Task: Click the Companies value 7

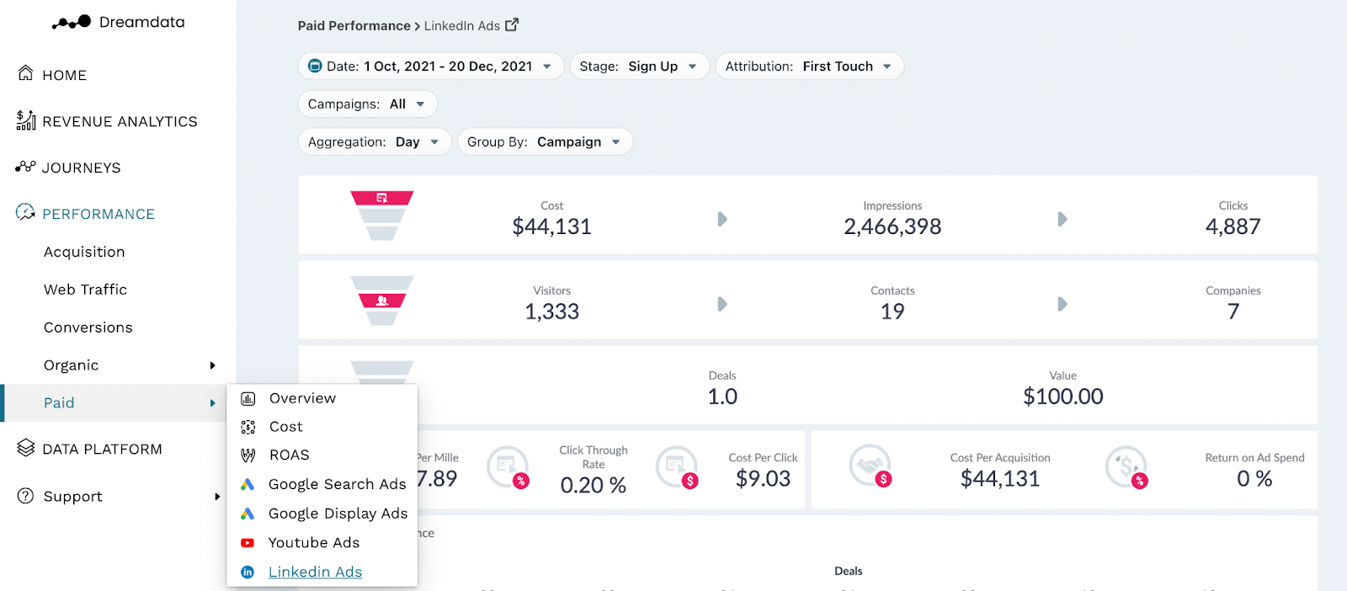Action: 1233,311
